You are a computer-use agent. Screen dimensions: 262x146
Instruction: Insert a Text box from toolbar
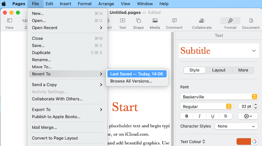point(122,21)
